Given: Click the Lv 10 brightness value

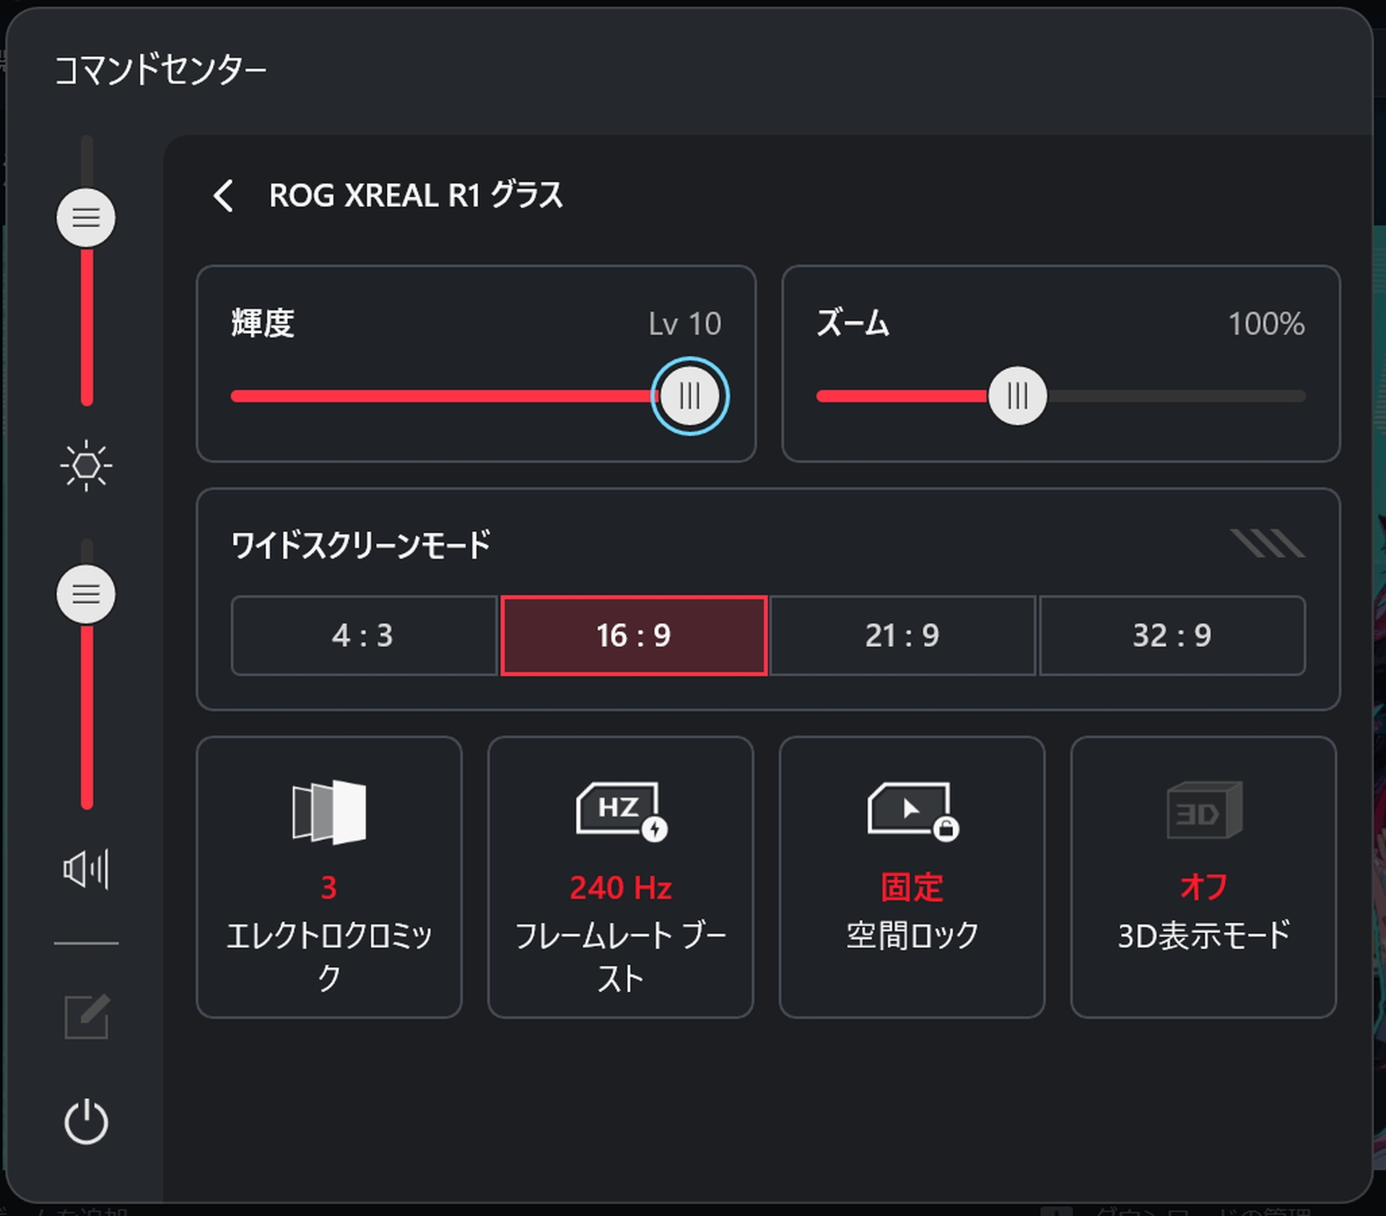Looking at the screenshot, I should tap(684, 323).
